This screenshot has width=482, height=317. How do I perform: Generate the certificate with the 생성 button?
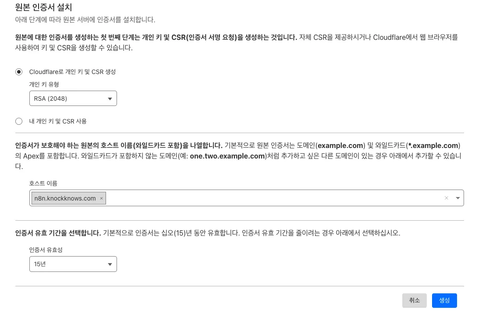(444, 300)
